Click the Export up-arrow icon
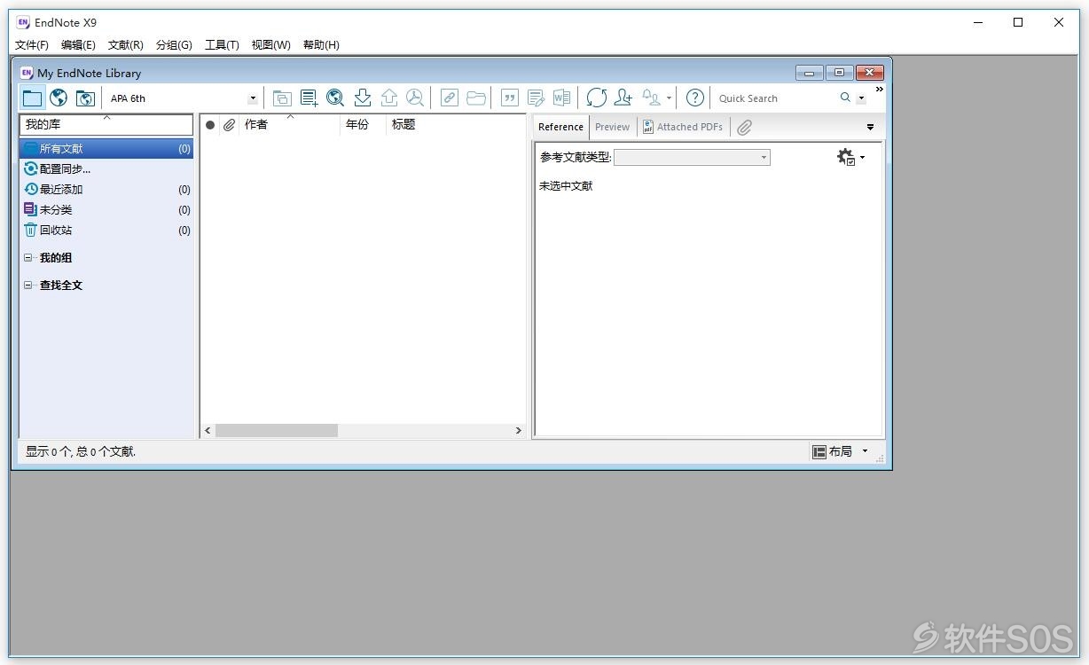The height and width of the screenshot is (665, 1089). [x=388, y=98]
